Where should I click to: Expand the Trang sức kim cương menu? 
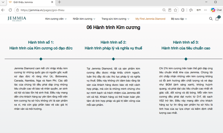point(115,19)
